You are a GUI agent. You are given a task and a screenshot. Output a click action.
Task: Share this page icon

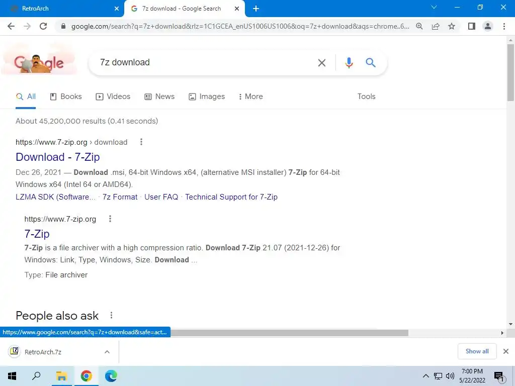click(x=436, y=26)
